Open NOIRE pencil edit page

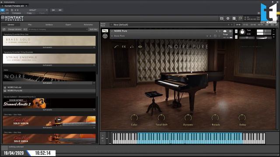[116, 47]
